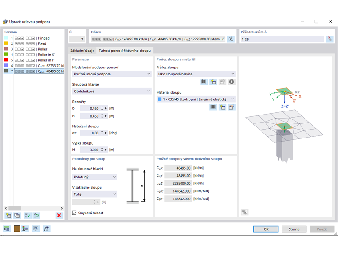The width and height of the screenshot is (338, 253).
Task: Edit the selected column material
Action: [232, 107]
